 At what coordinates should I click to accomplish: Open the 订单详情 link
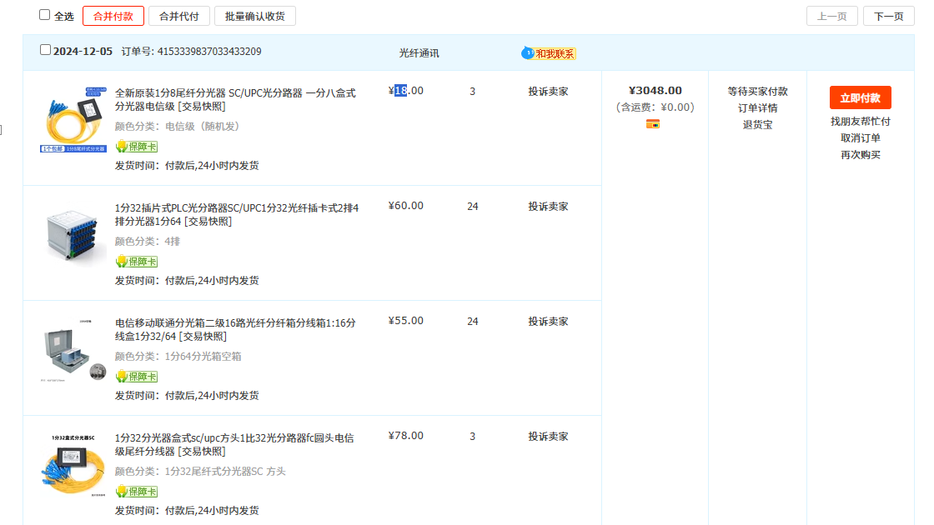pos(757,107)
